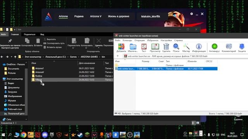The width and height of the screenshot is (248, 139).
Task: Run the WinRAR Test archive tool
Action: click(144, 46)
